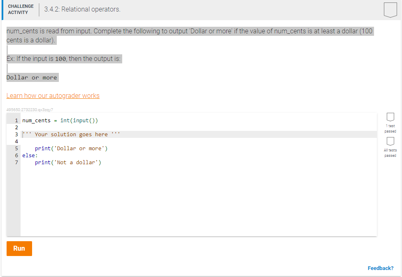Click line number 7 in the gutter
This screenshot has width=402, height=277.
[x=16, y=162]
